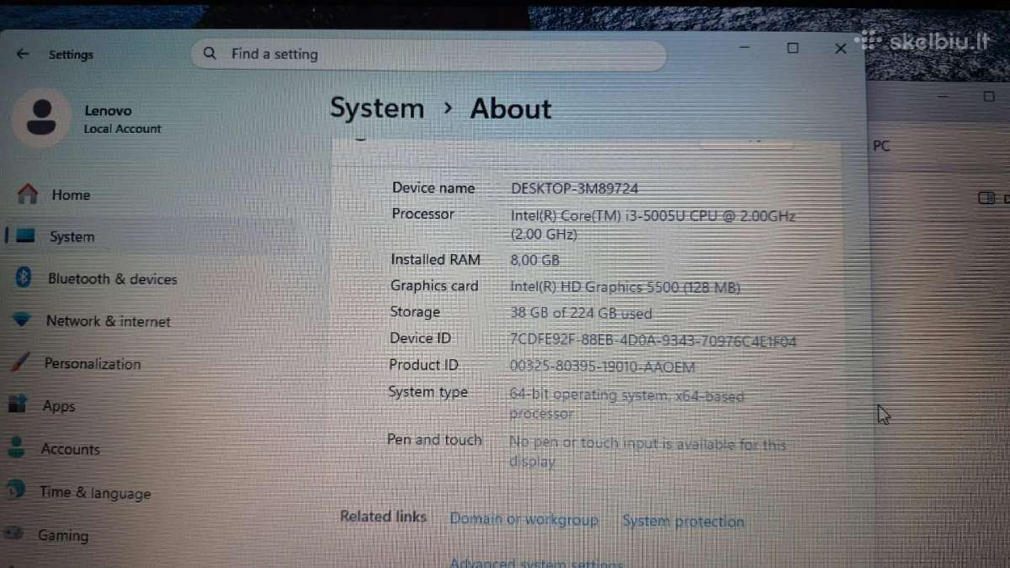Open the System protection link
This screenshot has height=568, width=1010.
point(683,522)
